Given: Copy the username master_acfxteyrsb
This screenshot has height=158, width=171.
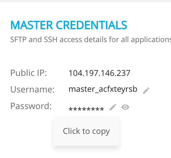Looking at the screenshot, I should [103, 89].
